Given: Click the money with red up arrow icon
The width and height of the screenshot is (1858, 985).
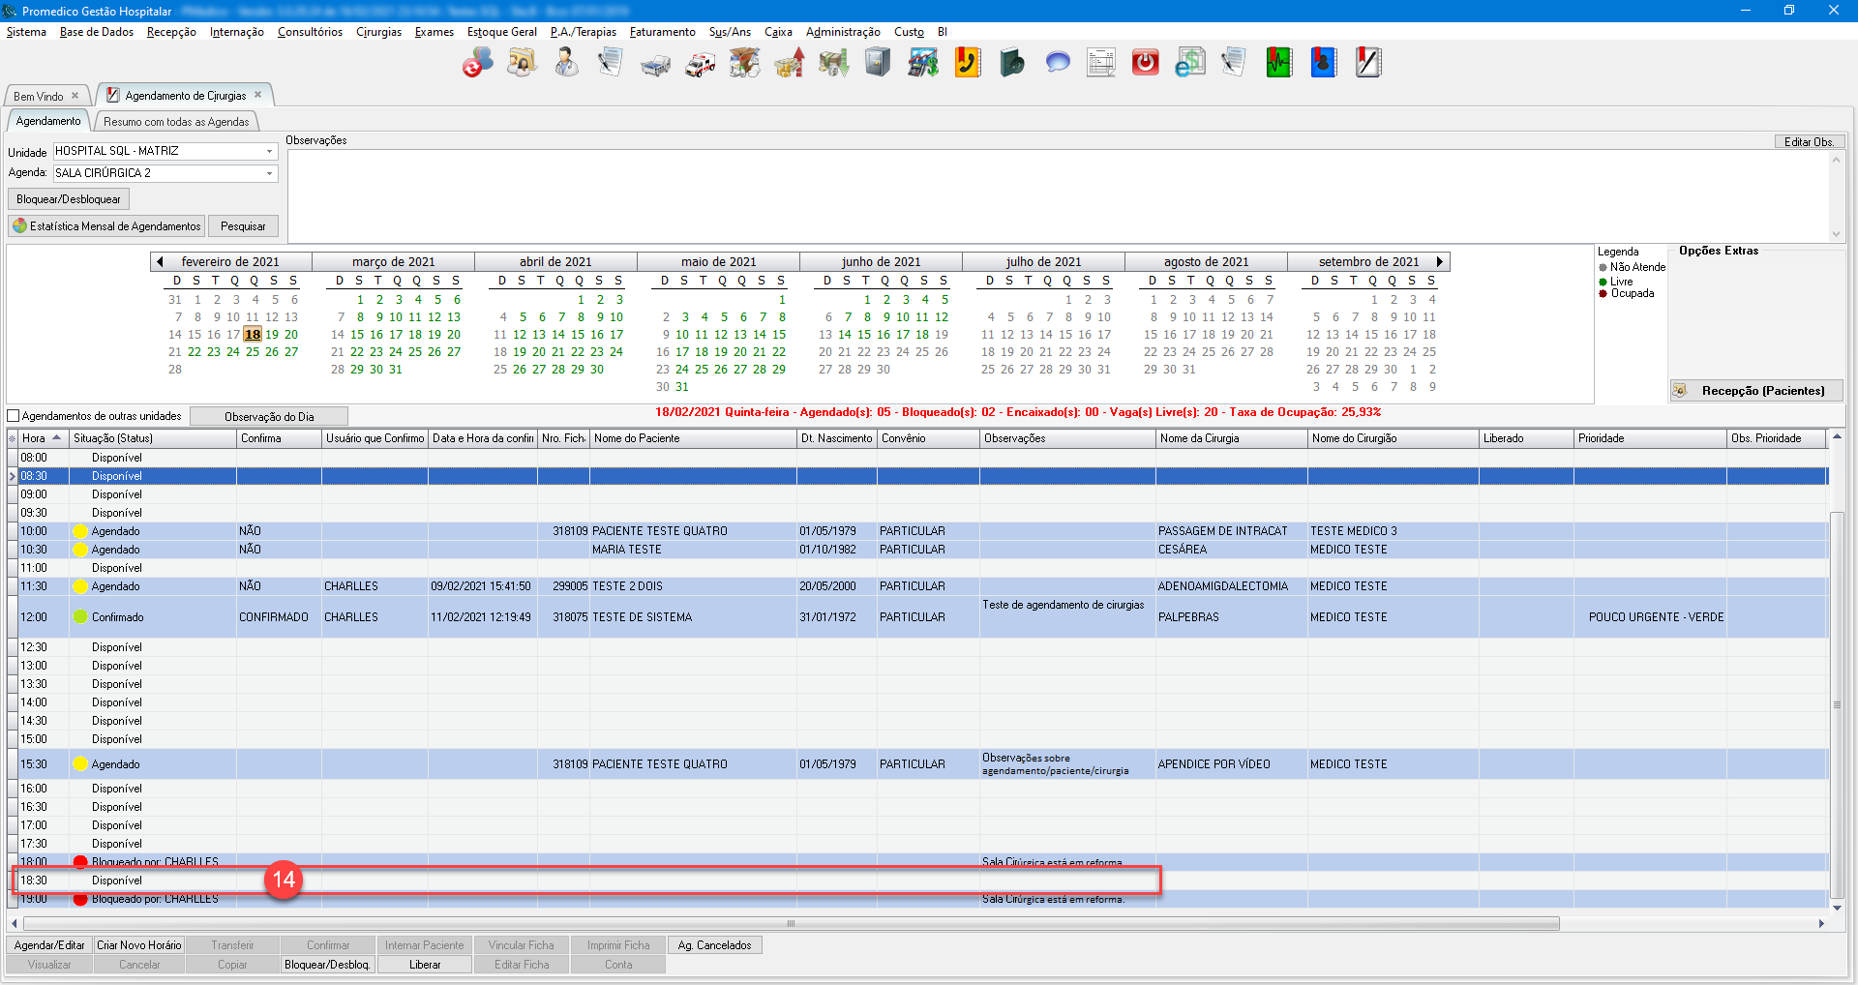Looking at the screenshot, I should [x=789, y=63].
